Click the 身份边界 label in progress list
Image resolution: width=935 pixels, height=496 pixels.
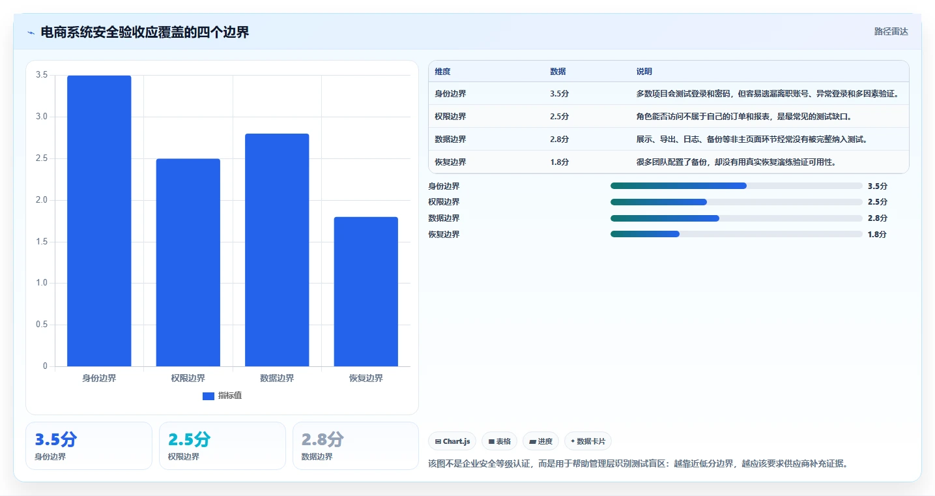point(444,186)
